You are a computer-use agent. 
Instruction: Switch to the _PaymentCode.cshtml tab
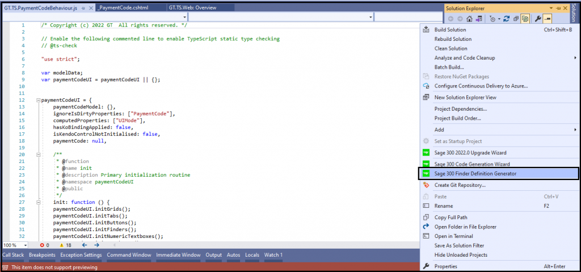pos(124,7)
